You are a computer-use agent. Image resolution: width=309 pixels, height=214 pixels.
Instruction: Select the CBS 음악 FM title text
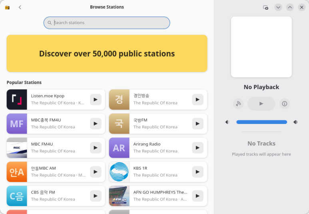coord(43,192)
